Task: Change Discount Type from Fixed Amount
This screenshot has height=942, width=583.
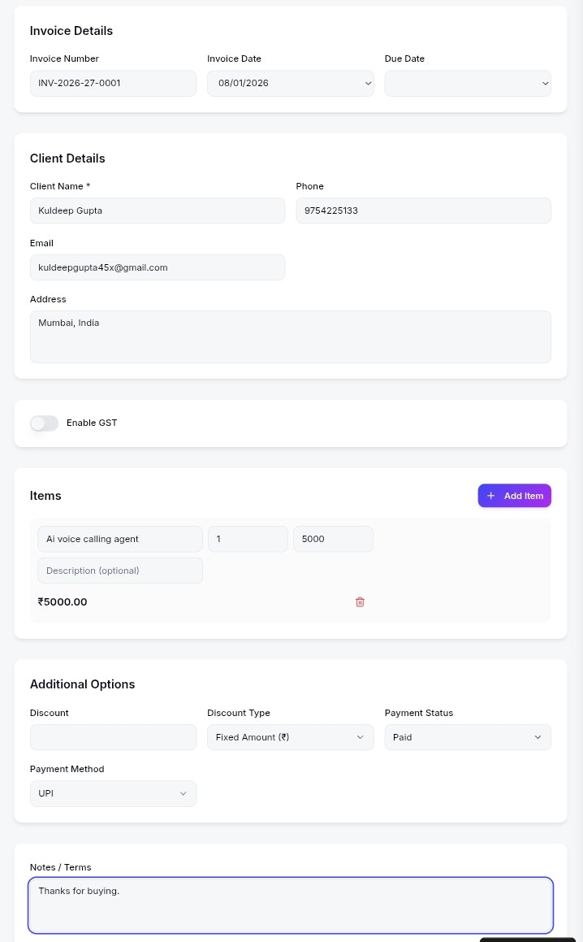Action: pos(291,737)
